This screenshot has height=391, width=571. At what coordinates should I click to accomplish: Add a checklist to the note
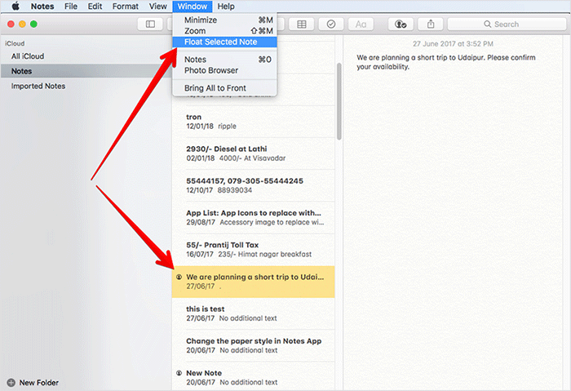[331, 24]
